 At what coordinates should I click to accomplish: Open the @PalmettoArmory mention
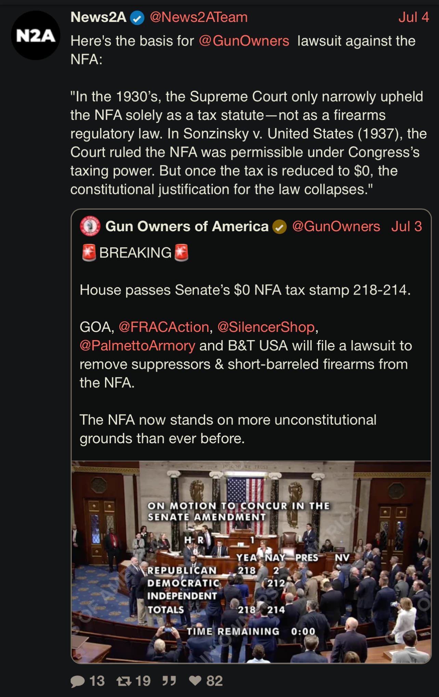click(x=137, y=346)
